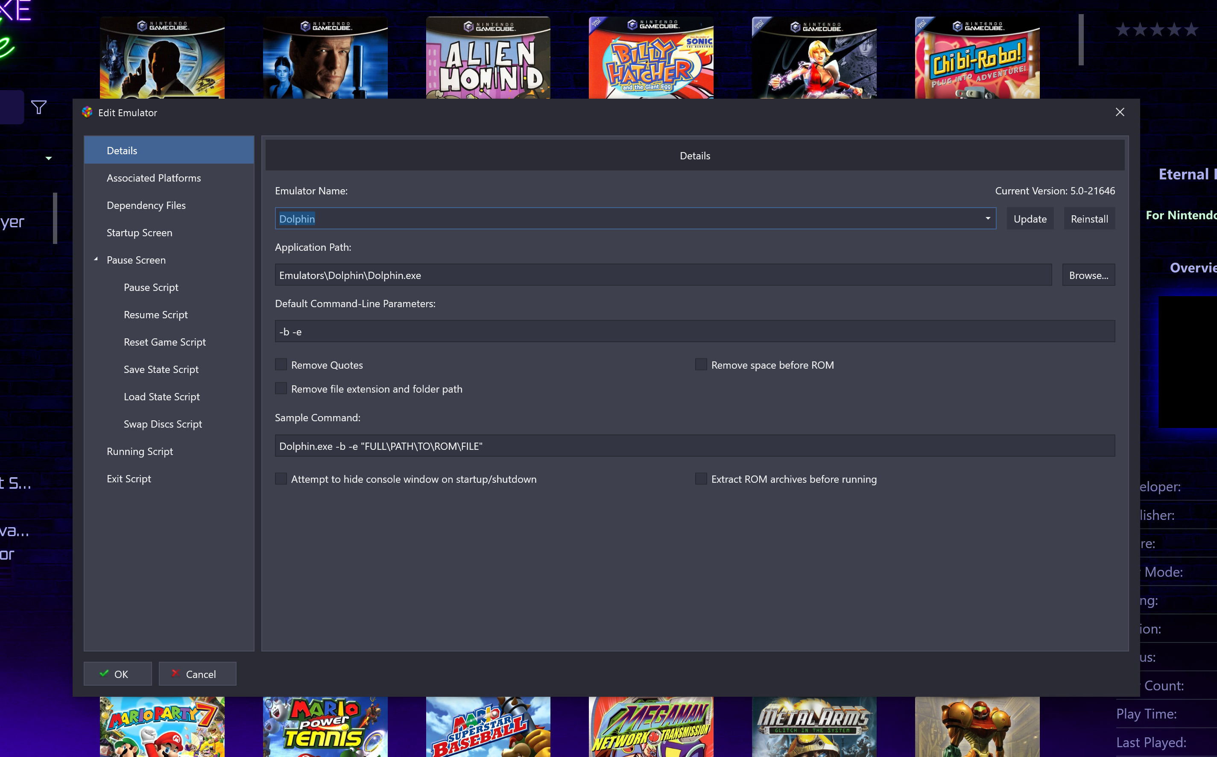Select the Mario Party 7 cover
1217x757 pixels.
tap(162, 727)
